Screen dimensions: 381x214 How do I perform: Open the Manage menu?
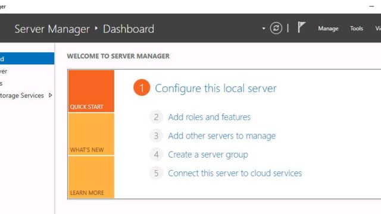coord(328,29)
